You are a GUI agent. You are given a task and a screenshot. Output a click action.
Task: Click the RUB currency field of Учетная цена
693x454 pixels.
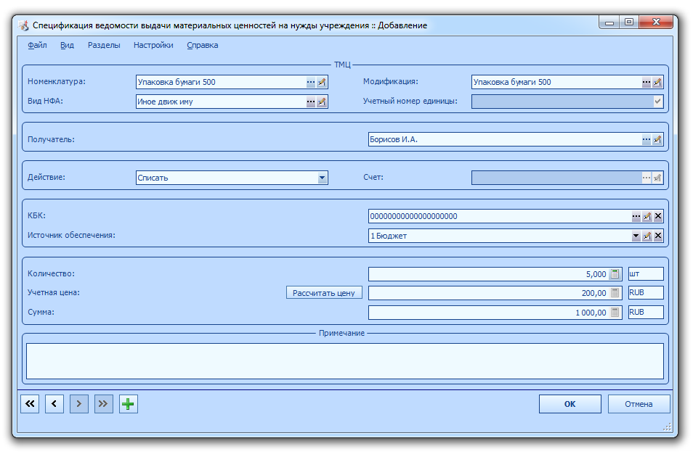tap(646, 292)
